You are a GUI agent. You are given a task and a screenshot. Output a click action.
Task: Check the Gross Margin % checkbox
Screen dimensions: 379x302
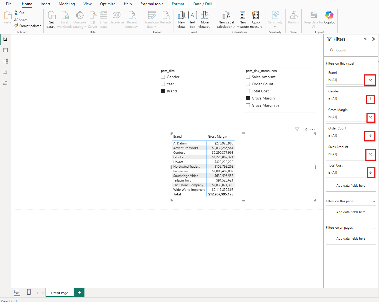tap(248, 105)
